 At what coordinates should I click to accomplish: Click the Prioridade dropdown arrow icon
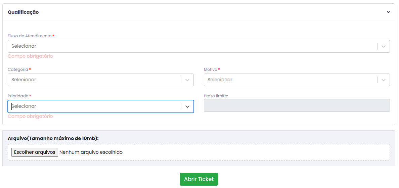coord(187,106)
